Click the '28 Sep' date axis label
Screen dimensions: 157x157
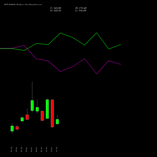pos(21,149)
